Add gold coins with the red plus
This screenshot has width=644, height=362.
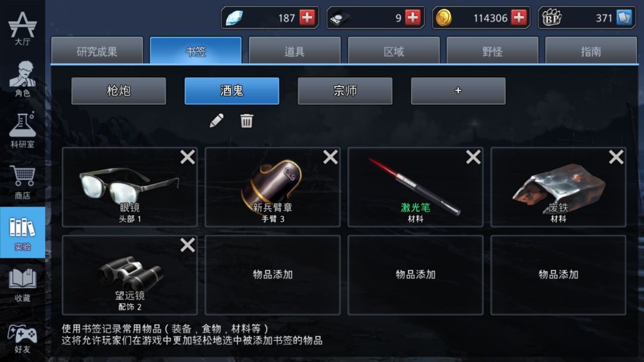tap(519, 18)
